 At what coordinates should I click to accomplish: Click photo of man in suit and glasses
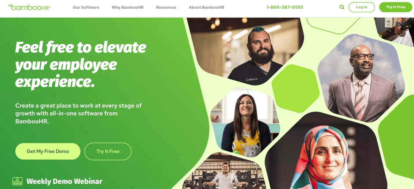(362, 78)
